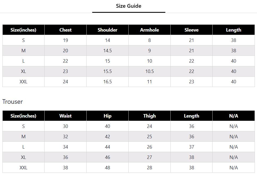Select the Shoulder column header

point(108,30)
